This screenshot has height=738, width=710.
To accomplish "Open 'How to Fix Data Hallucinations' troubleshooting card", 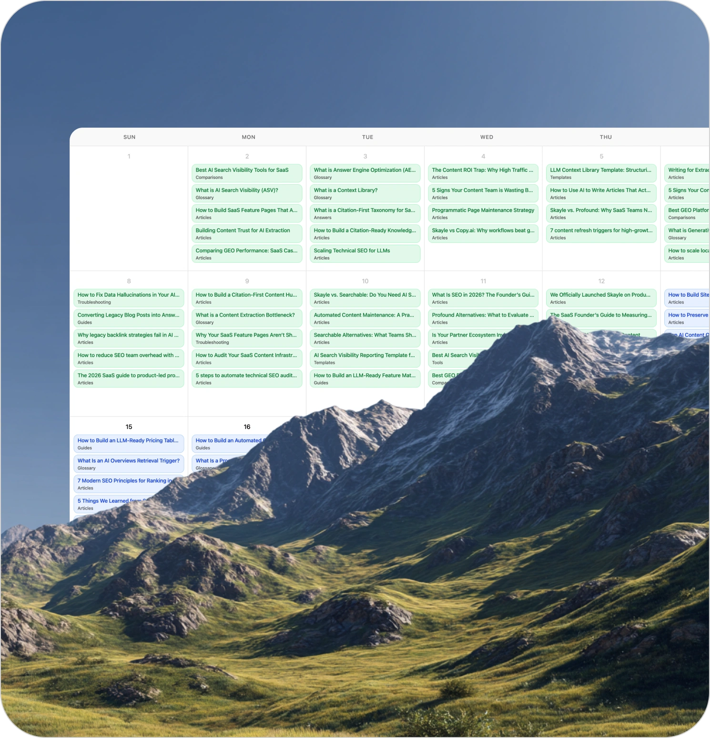I will point(129,298).
